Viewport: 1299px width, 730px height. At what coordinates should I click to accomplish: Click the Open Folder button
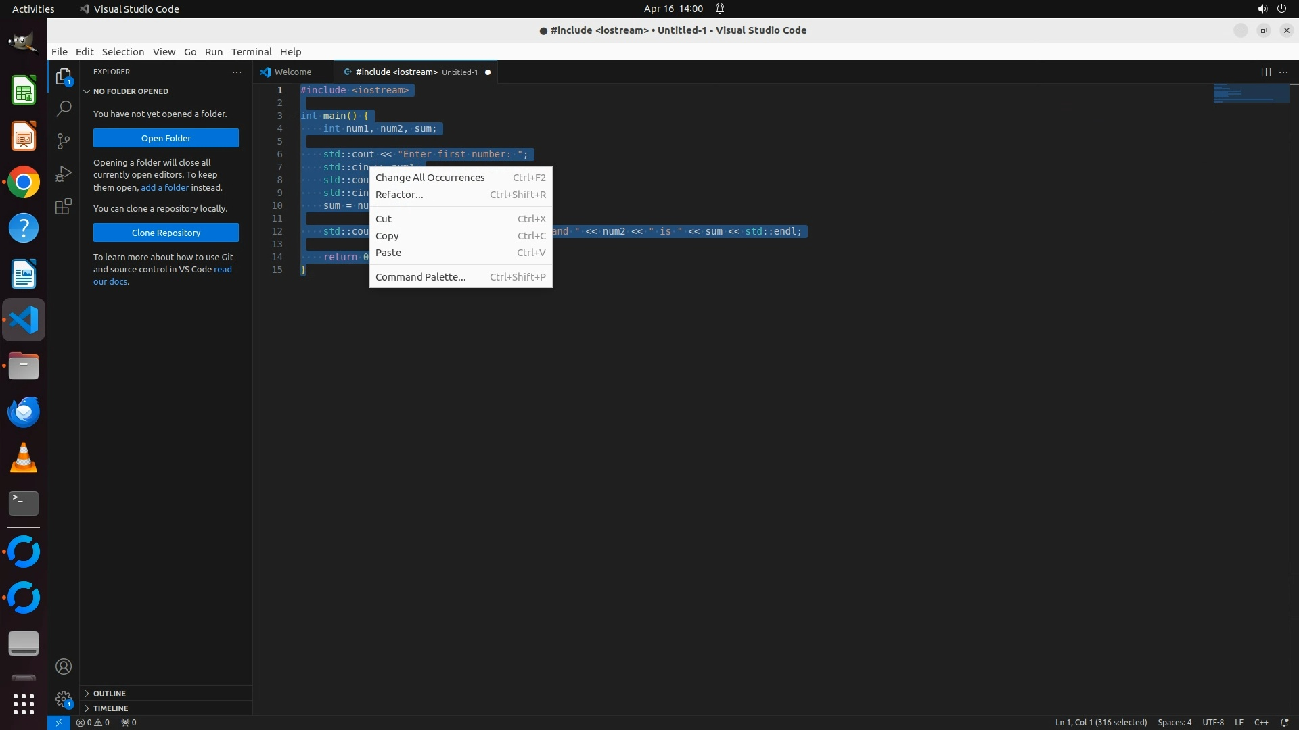(x=166, y=138)
